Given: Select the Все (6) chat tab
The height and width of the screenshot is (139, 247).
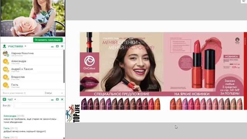Looking at the screenshot, I should (7, 105).
